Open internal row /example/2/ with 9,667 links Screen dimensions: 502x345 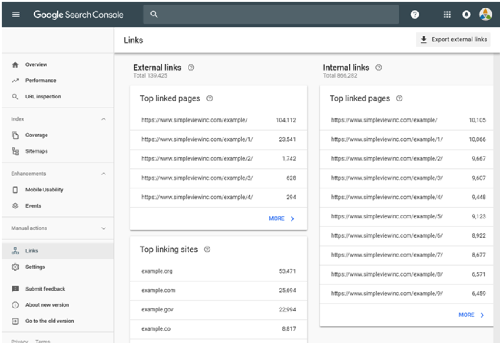[407, 159]
